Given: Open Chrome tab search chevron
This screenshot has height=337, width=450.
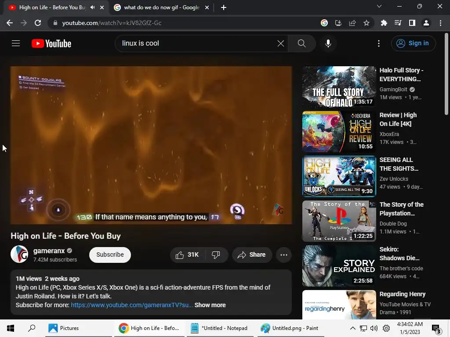Looking at the screenshot, I should (379, 6).
